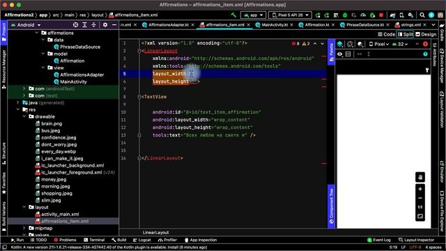Click the Stop red square icon
Screen dimensions: 446x251
(x=381, y=15)
